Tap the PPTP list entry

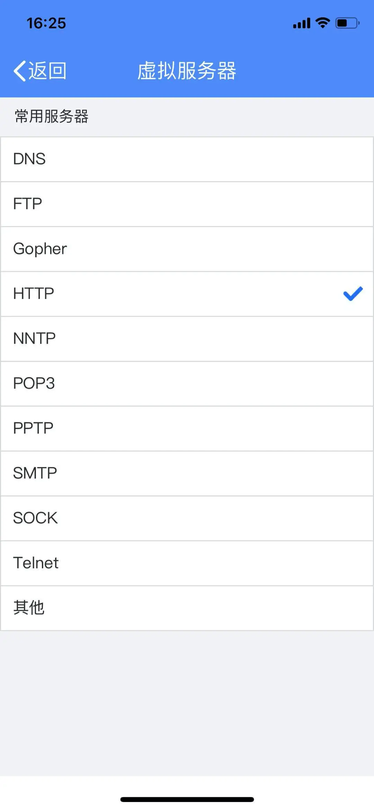click(x=187, y=428)
